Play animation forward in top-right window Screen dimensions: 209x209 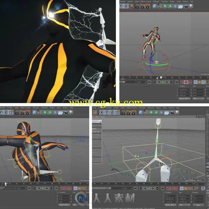[163, 82]
